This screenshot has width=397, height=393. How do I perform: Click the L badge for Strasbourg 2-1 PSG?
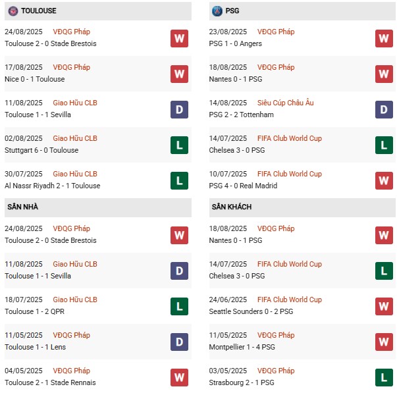(384, 377)
